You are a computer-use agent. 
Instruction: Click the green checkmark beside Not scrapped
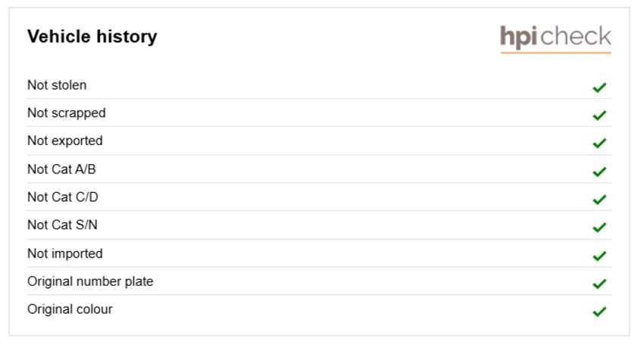click(x=599, y=115)
